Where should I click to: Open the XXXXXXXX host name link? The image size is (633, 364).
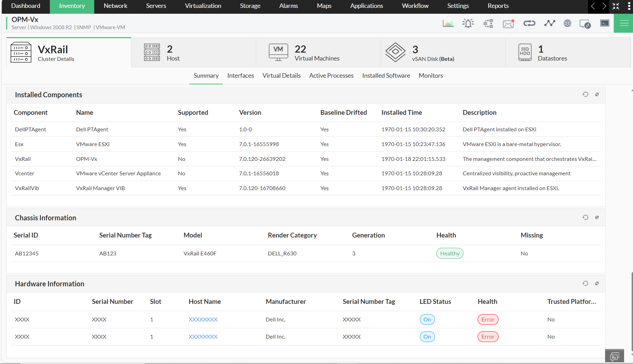(x=203, y=319)
